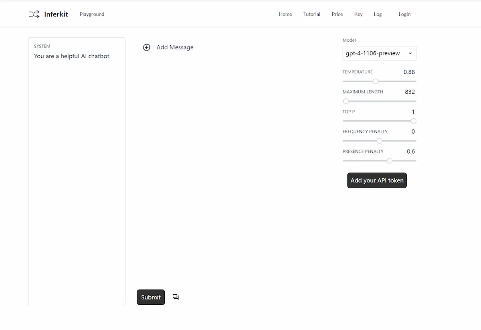Click the Login link

[404, 14]
